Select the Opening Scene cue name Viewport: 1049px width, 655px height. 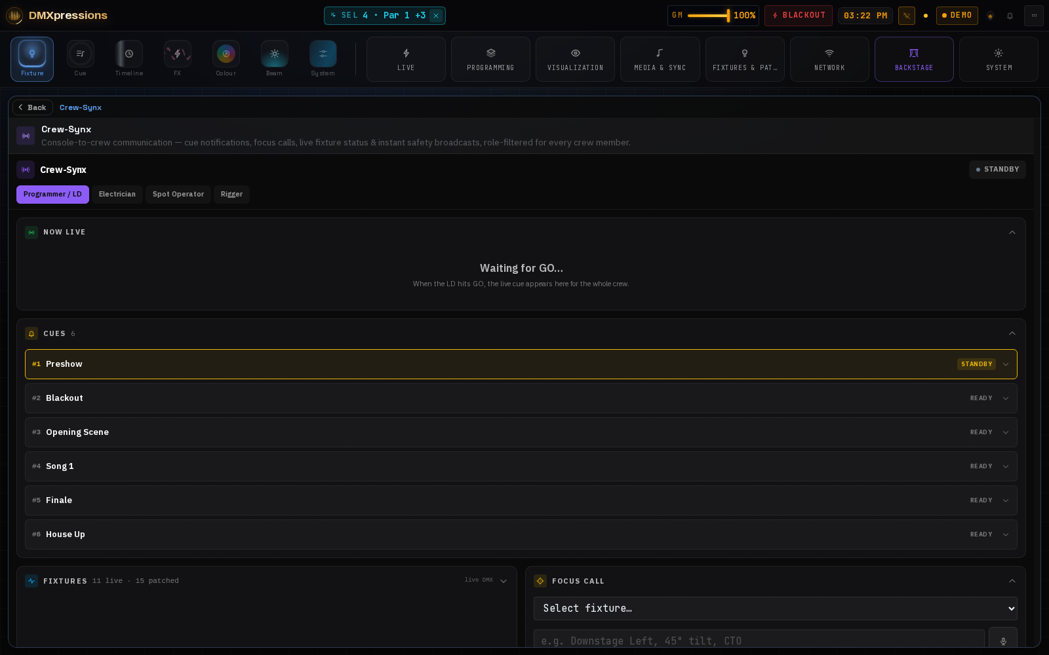77,432
